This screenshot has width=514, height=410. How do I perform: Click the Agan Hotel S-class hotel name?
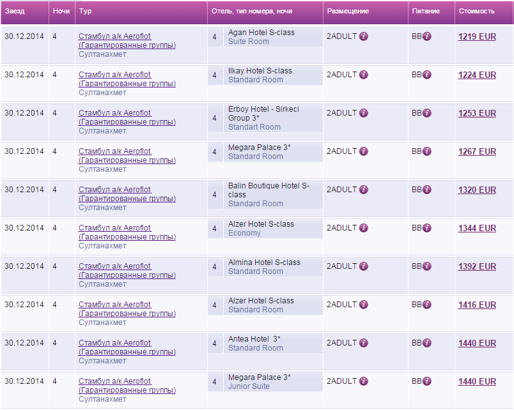(261, 33)
